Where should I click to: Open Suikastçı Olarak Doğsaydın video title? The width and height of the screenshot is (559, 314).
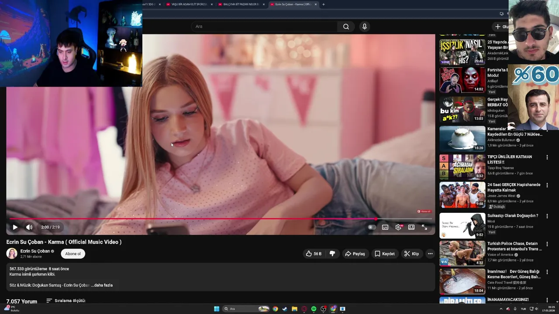pyautogui.click(x=513, y=216)
